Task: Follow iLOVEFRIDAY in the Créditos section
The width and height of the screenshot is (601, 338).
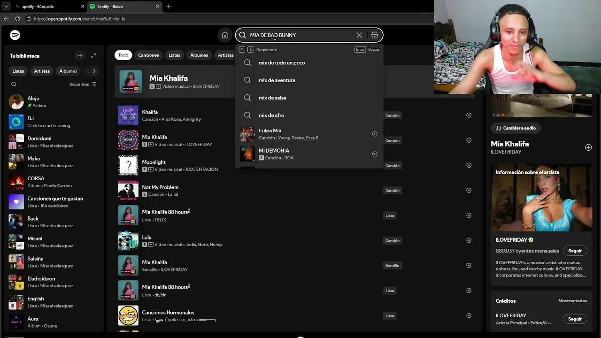Action: tap(575, 319)
